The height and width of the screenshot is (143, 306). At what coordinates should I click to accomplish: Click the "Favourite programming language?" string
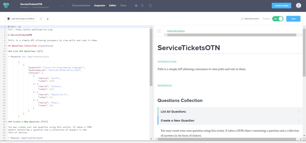(x=64, y=67)
